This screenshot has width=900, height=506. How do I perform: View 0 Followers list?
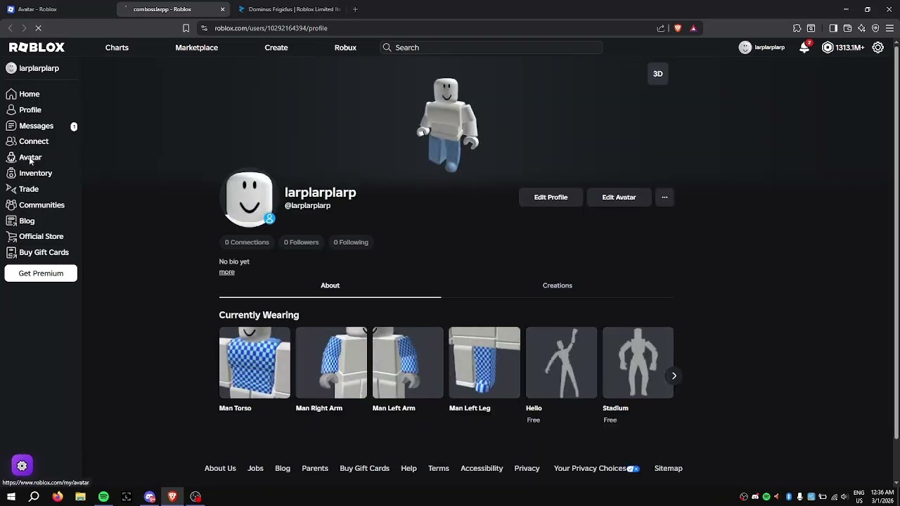coord(301,242)
